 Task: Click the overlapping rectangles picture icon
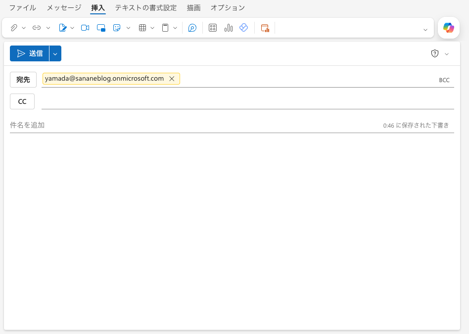(x=101, y=28)
